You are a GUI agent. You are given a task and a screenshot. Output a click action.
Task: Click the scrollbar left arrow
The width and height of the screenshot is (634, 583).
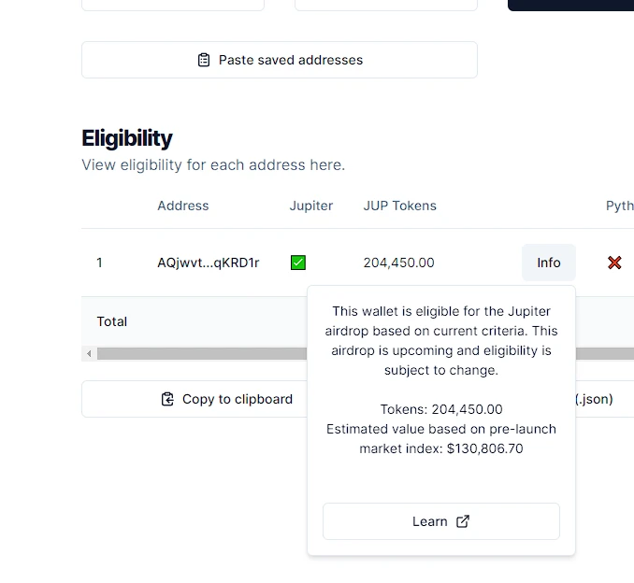tap(89, 354)
